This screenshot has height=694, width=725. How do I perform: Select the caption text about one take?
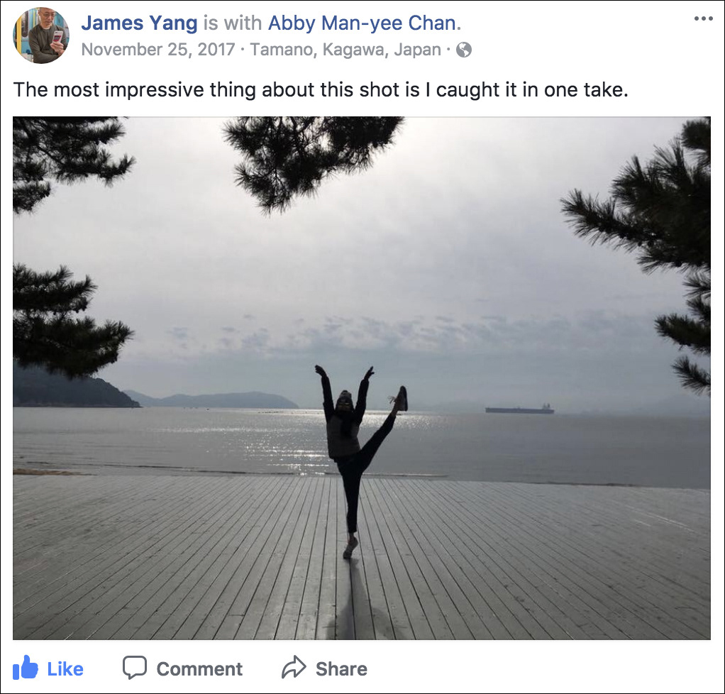tap(321, 89)
